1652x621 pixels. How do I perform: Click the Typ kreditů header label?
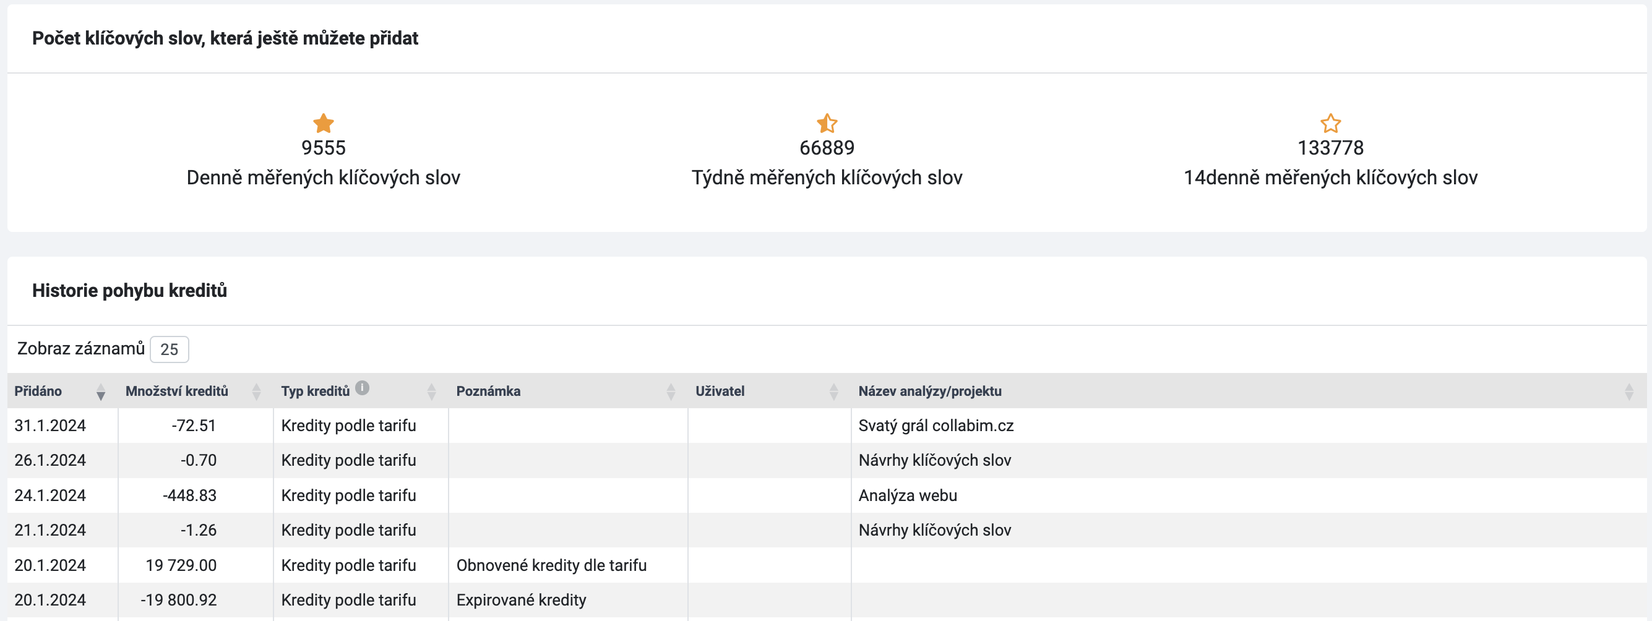point(316,391)
